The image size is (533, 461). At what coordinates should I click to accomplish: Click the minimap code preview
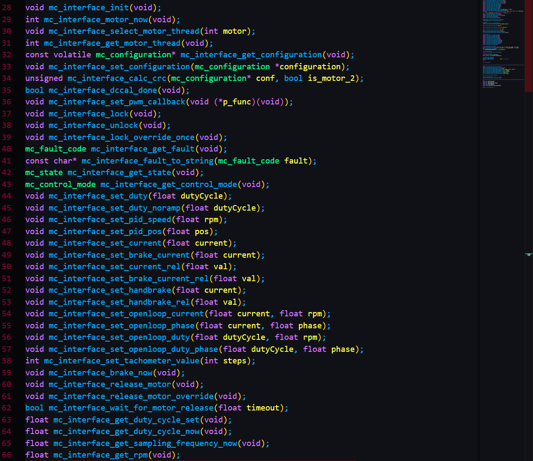(503, 43)
